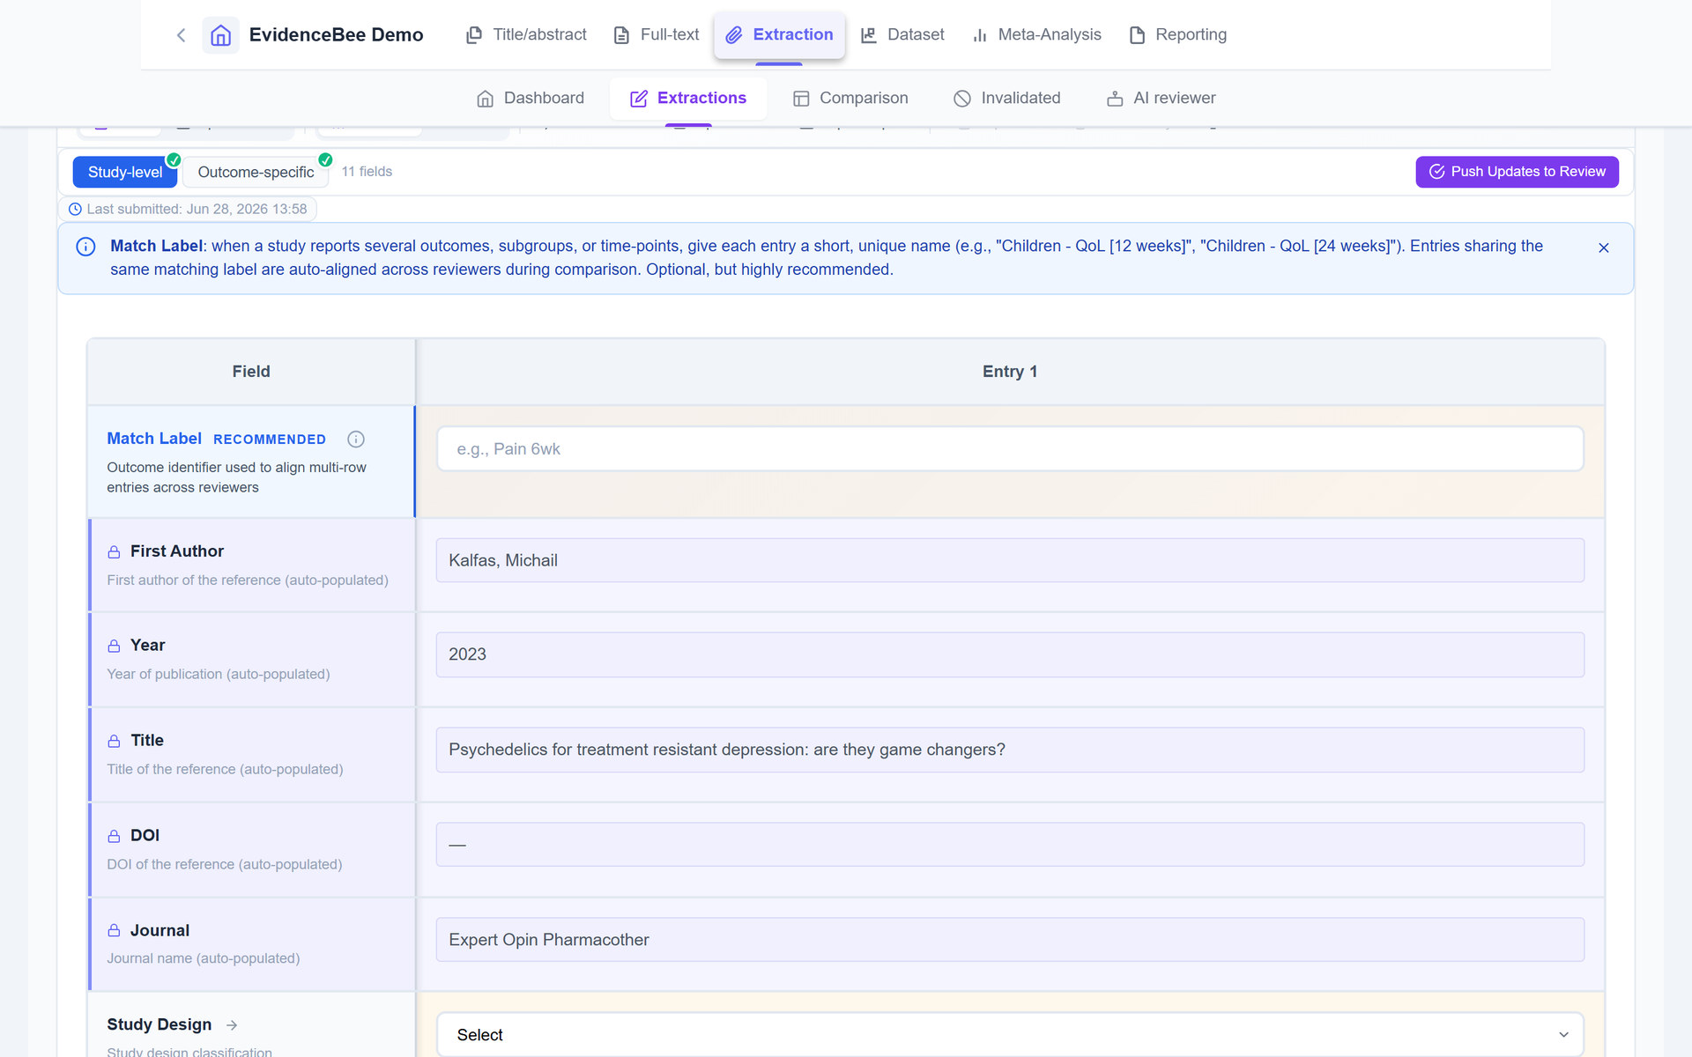Screen dimensions: 1692x1057
Task: Click the clock icon by Last submitted
Action: click(75, 210)
